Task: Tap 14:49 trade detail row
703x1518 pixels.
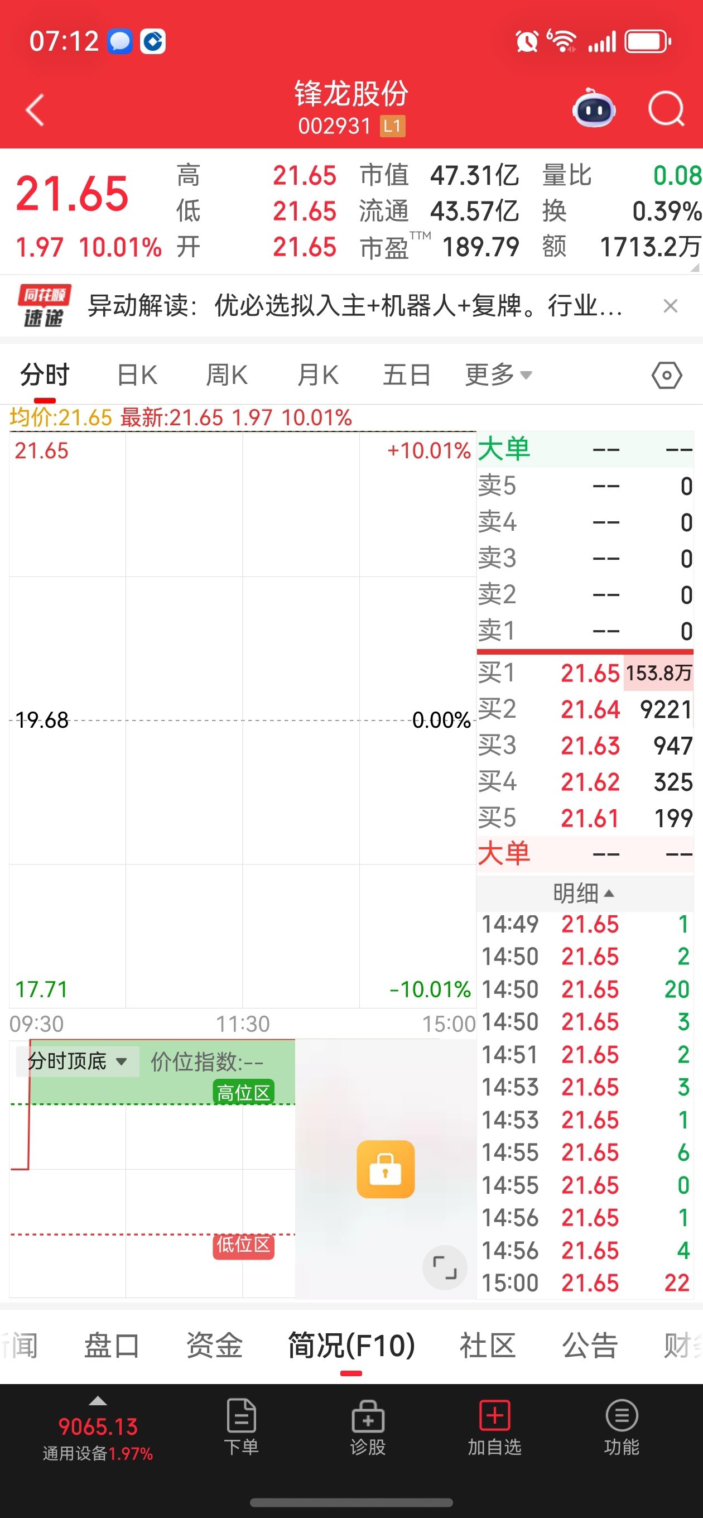Action: [x=585, y=924]
